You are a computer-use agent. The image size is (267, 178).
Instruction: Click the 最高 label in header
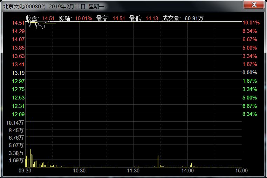(101, 18)
